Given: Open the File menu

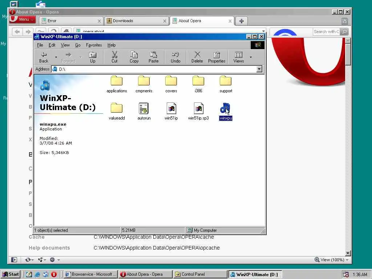Looking at the screenshot, I should [x=40, y=45].
